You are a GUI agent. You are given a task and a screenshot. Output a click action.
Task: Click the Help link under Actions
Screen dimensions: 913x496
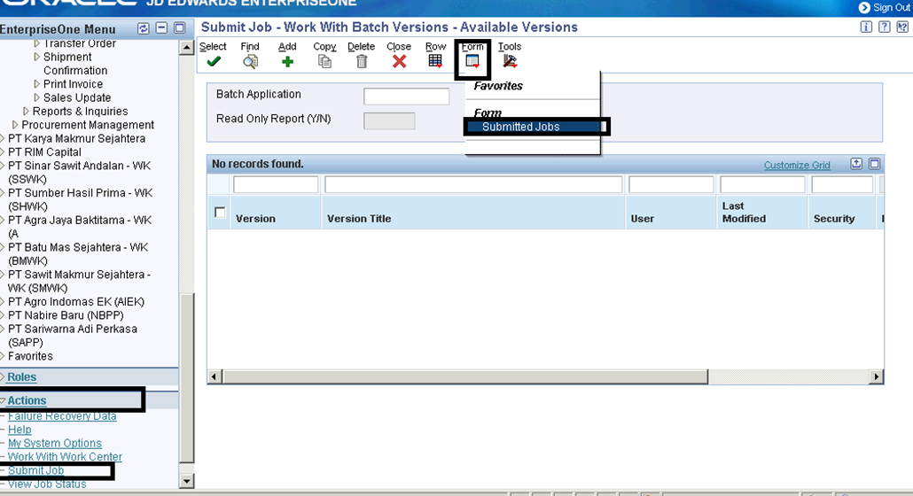[x=20, y=430]
